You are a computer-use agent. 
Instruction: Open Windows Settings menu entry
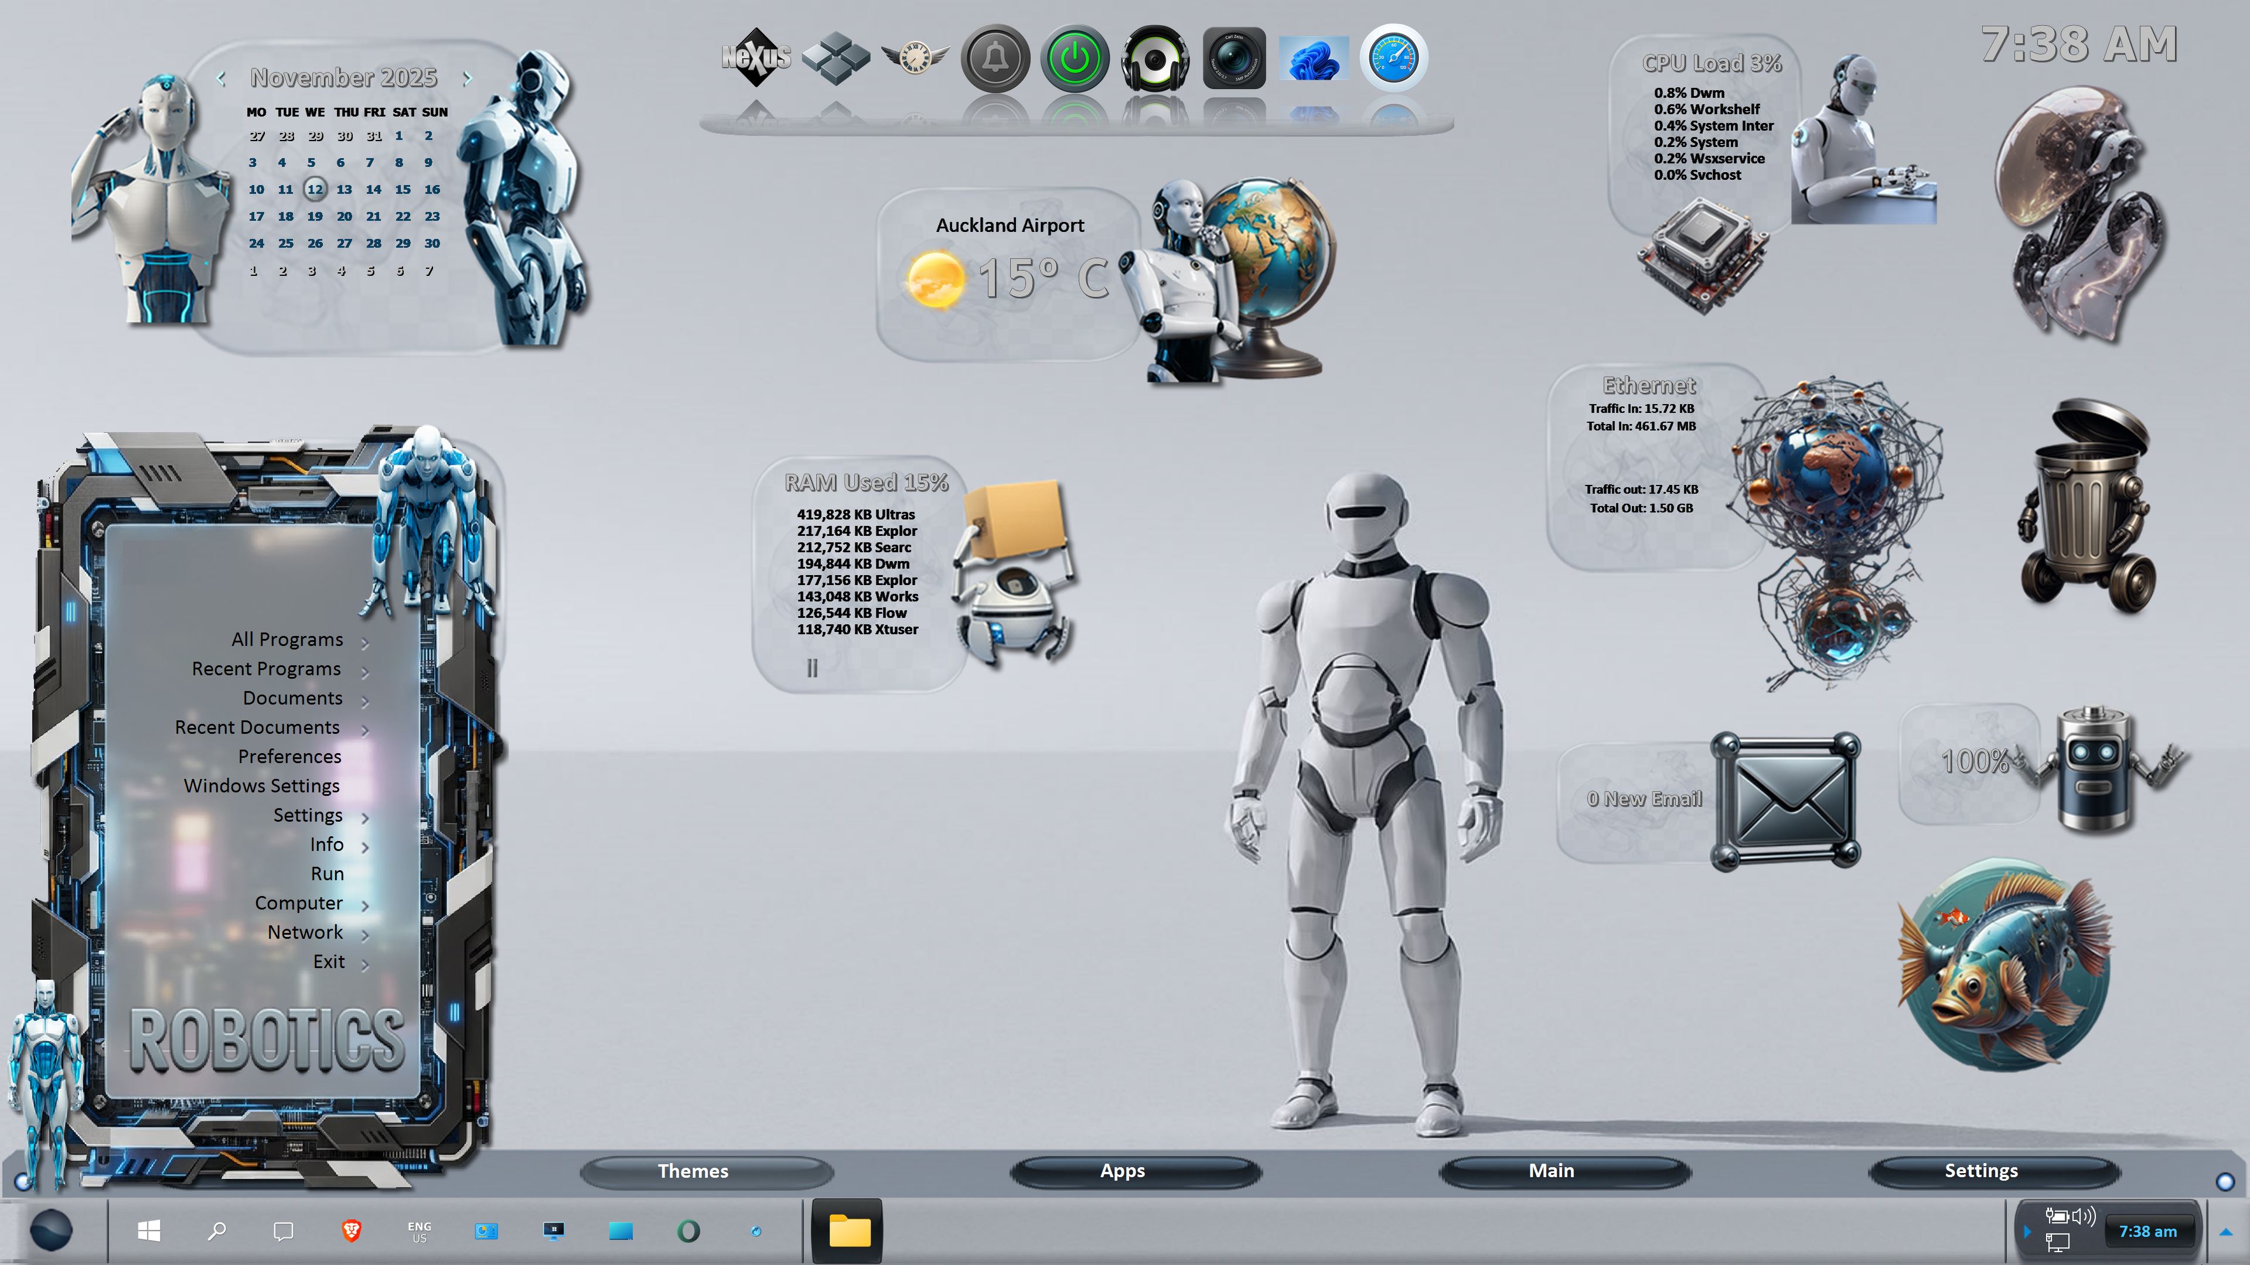tap(261, 786)
